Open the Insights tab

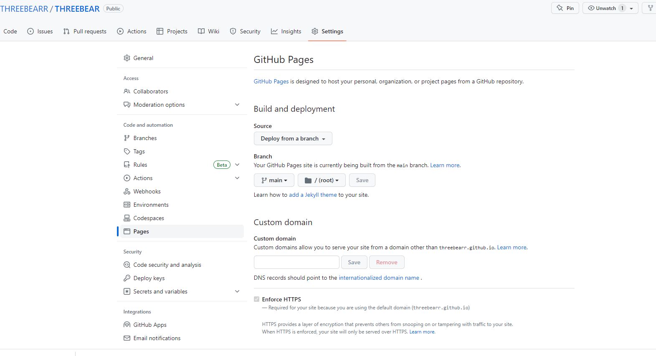coord(286,31)
